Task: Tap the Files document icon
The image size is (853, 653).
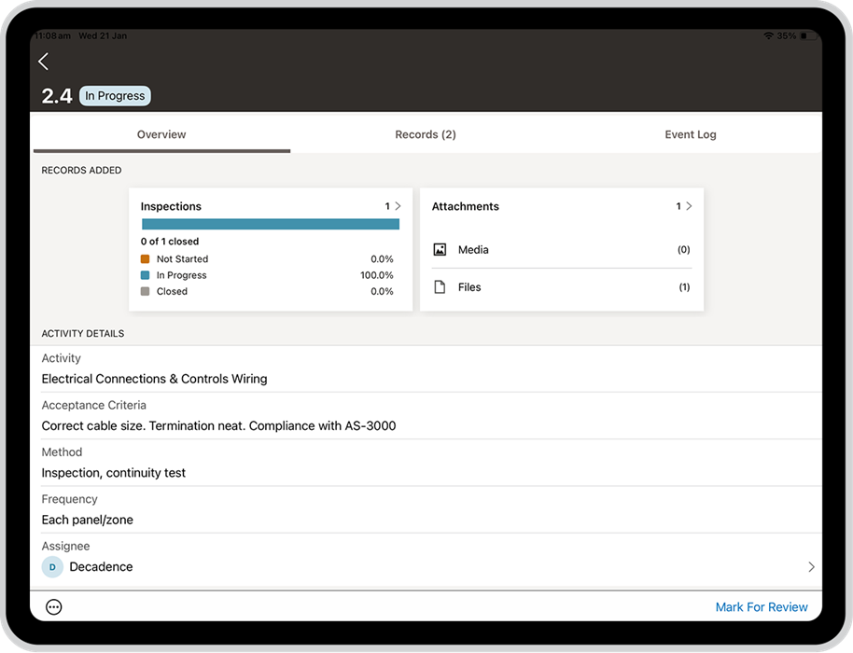Action: click(x=440, y=287)
